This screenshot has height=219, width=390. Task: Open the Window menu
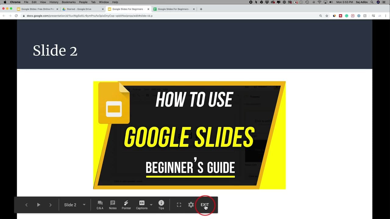point(104,2)
